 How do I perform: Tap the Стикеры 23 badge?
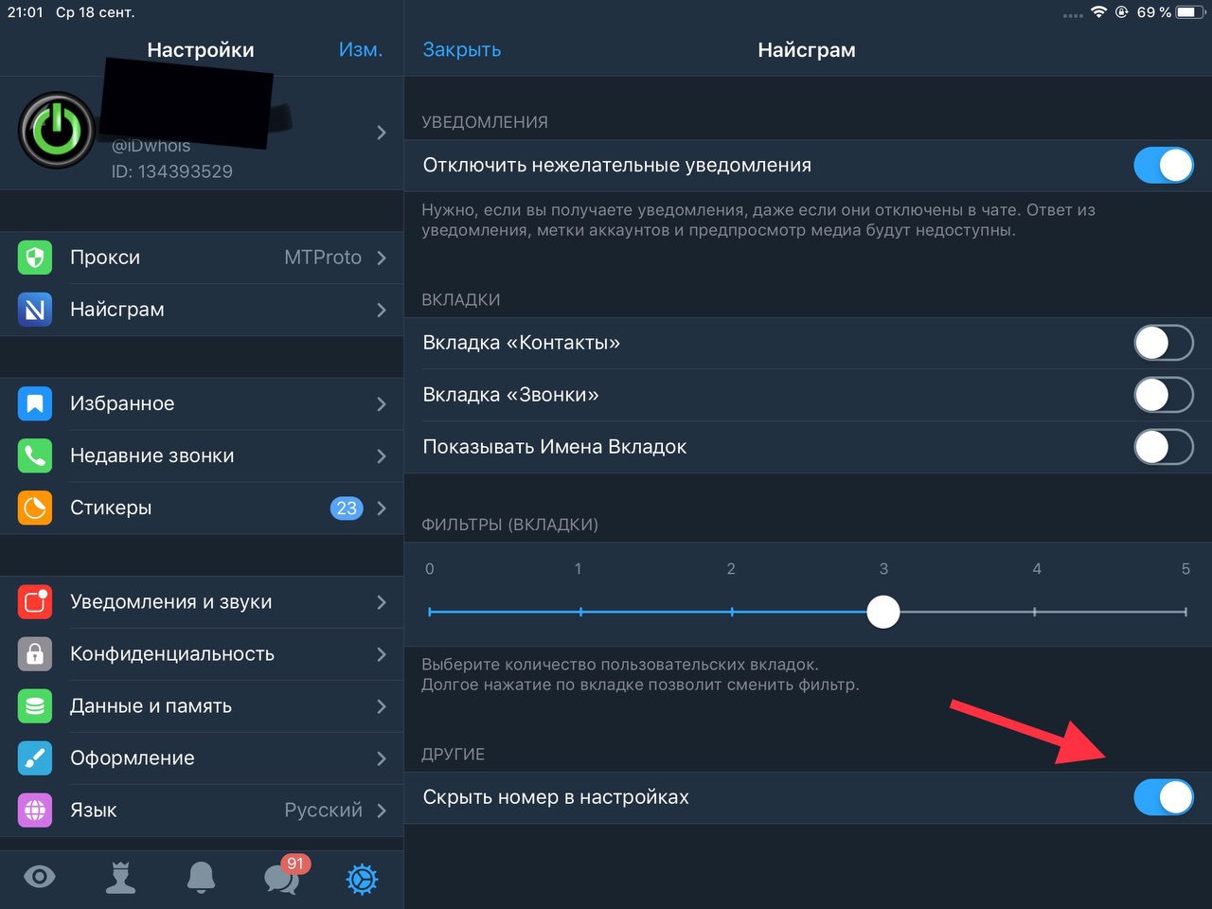click(347, 508)
